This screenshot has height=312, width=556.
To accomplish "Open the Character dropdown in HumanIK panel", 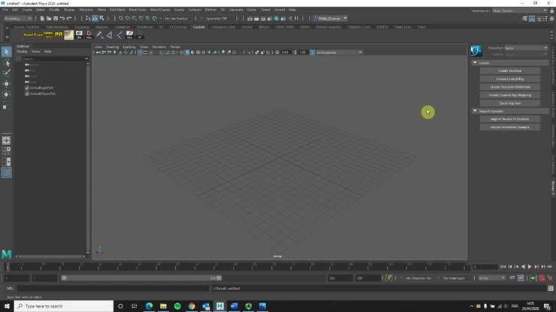I will [526, 48].
